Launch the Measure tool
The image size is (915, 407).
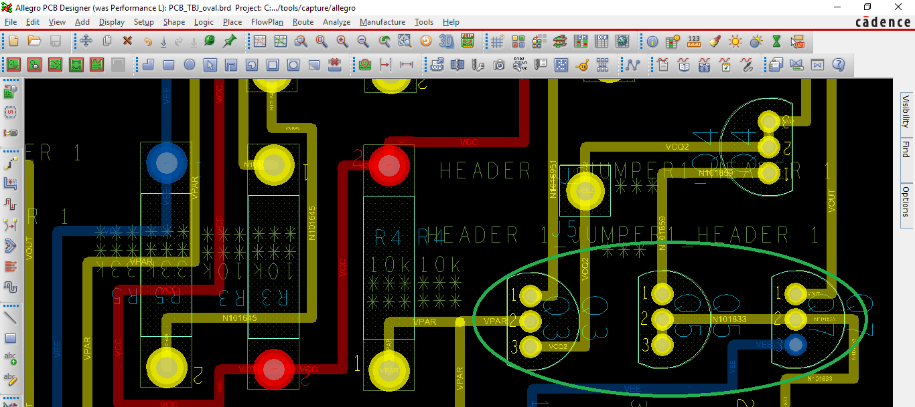(x=695, y=41)
